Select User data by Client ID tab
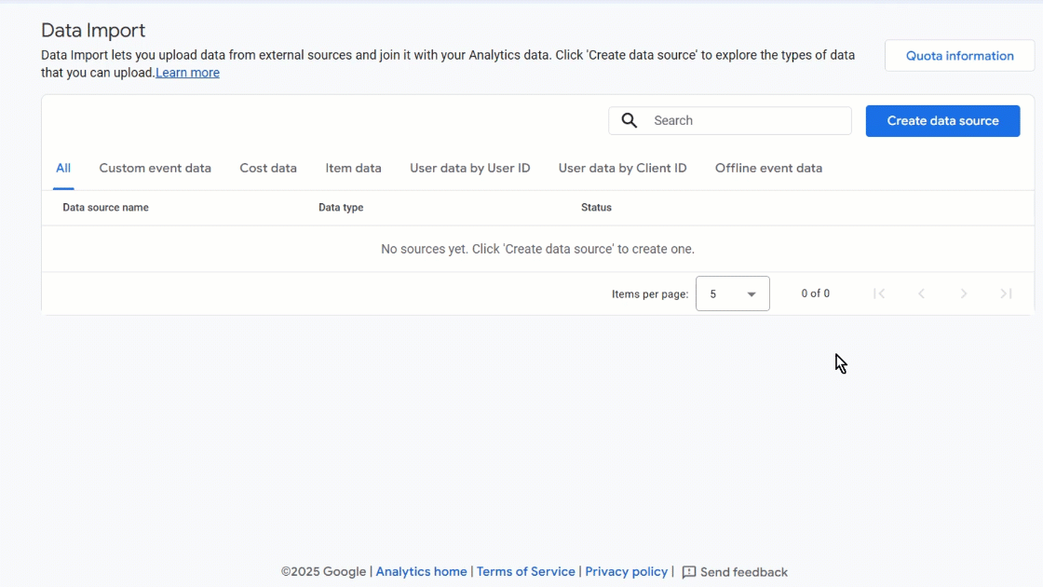The width and height of the screenshot is (1043, 587). click(623, 169)
